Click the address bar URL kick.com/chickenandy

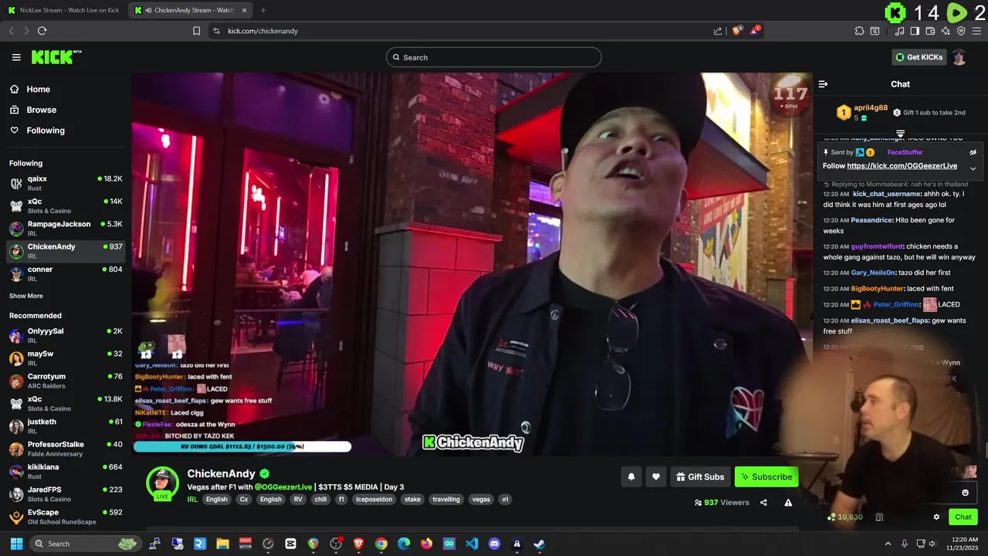pyautogui.click(x=262, y=31)
